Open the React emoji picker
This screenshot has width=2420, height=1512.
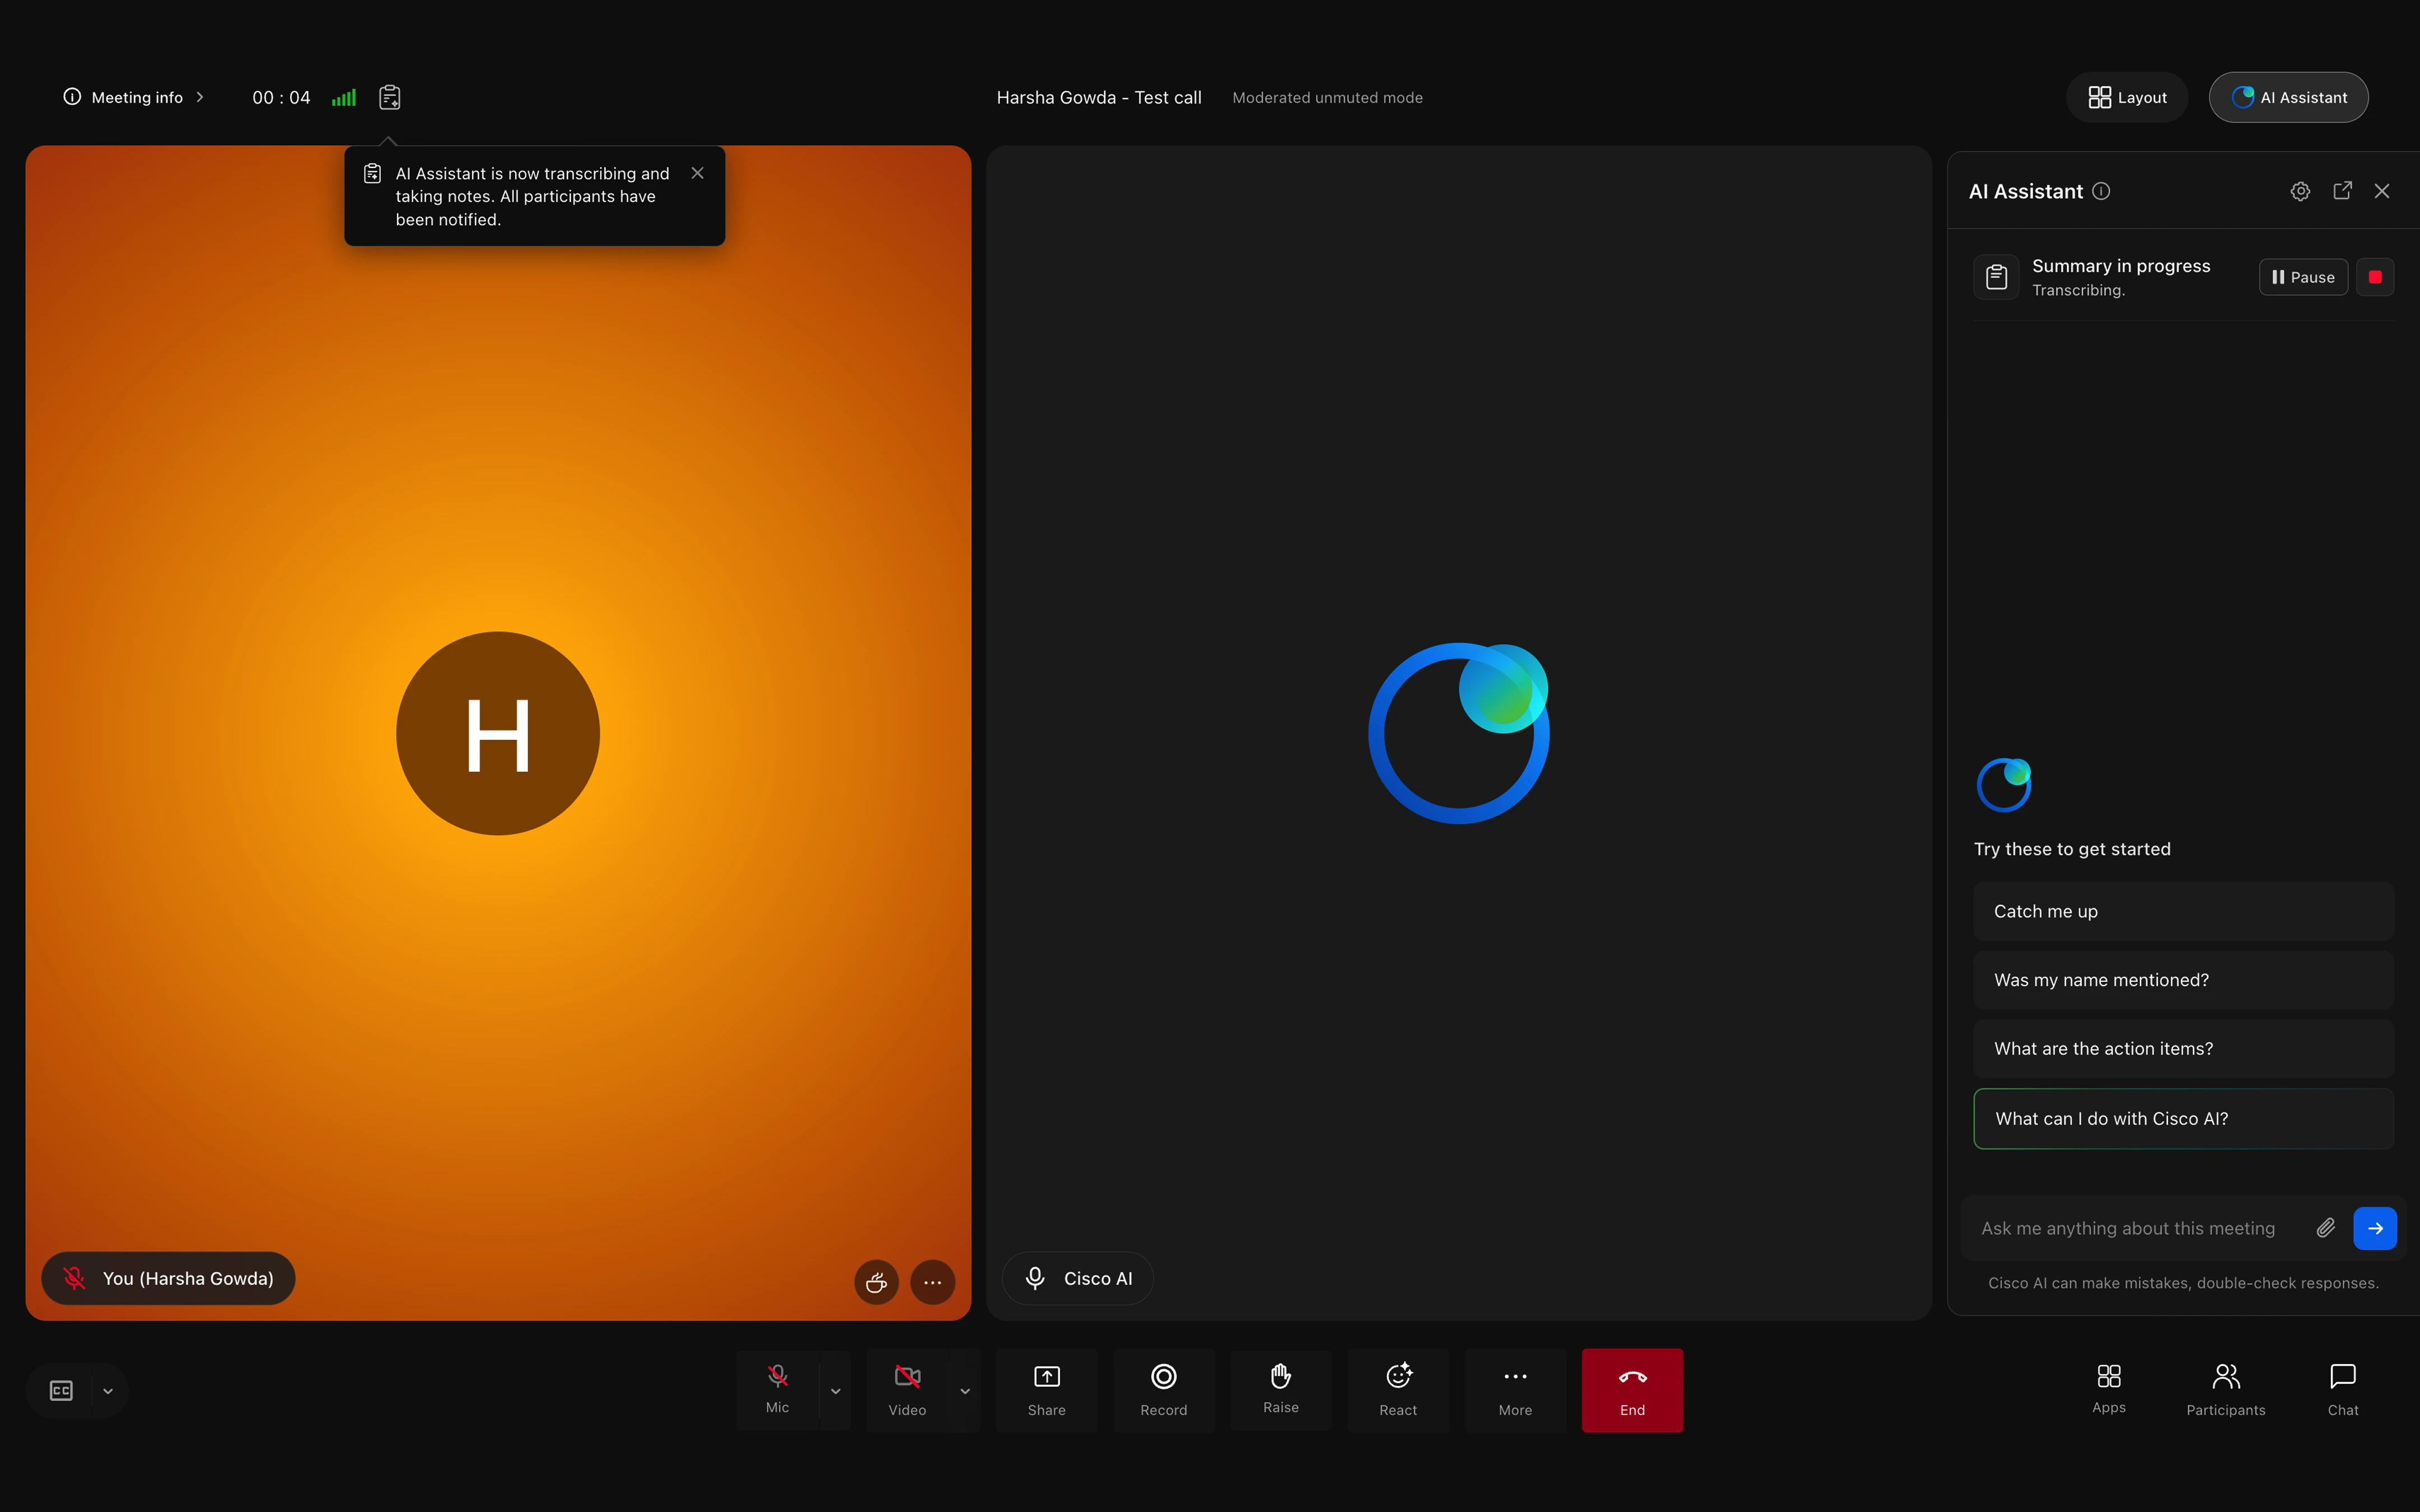tap(1398, 1390)
